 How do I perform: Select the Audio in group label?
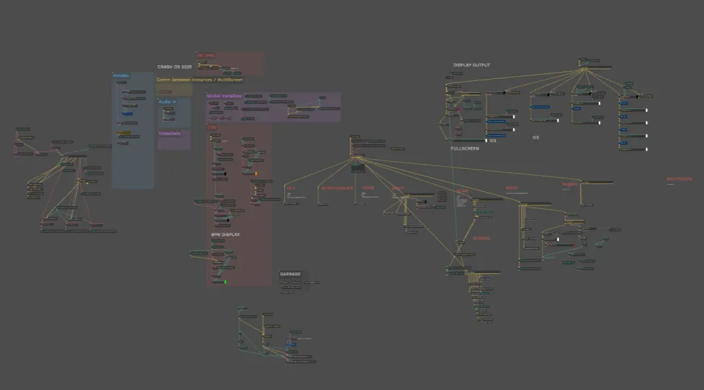167,102
